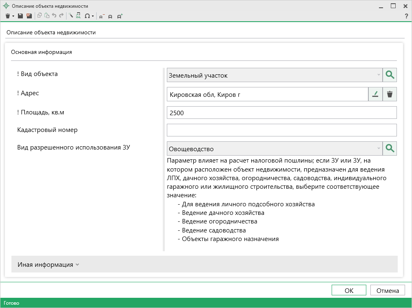Open the Omega special symbols tool

[x=87, y=16]
